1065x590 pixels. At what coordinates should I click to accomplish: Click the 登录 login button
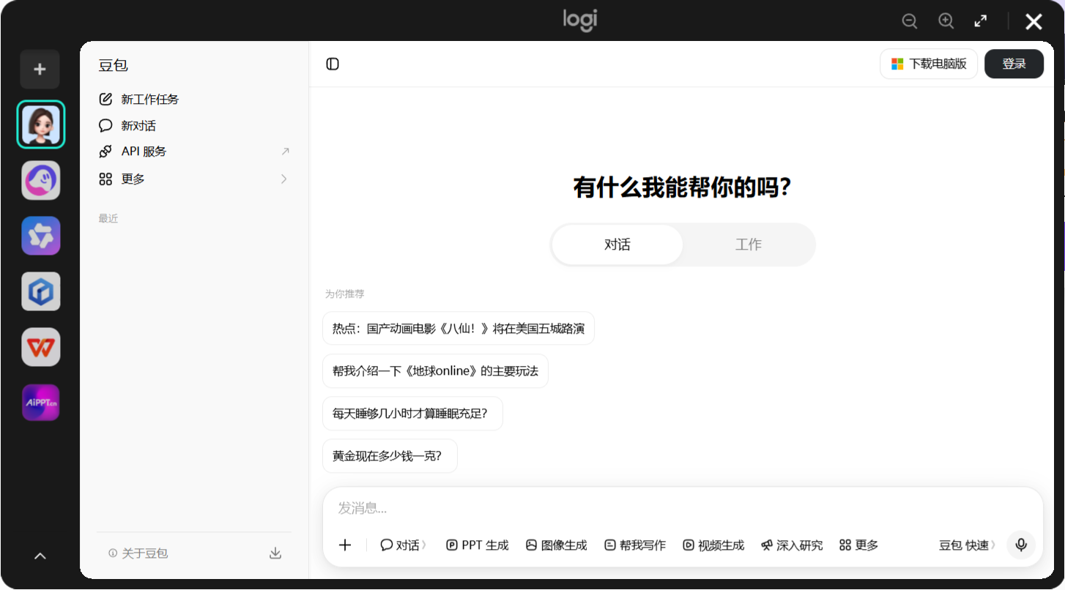coord(1014,64)
